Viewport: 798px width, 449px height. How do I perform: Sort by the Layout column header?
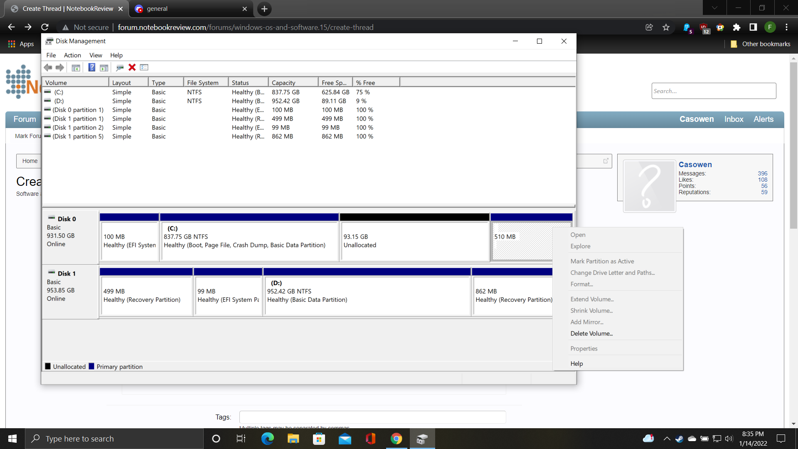128,83
